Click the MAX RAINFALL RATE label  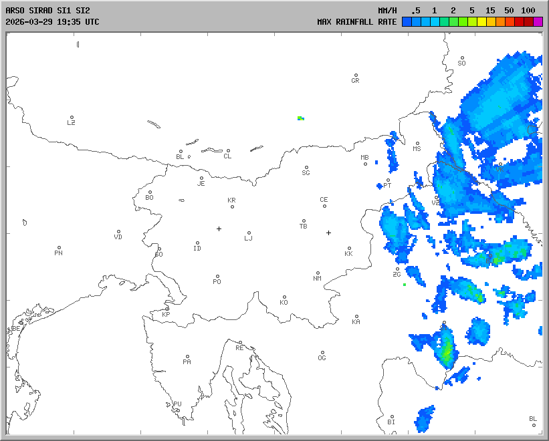(x=356, y=22)
